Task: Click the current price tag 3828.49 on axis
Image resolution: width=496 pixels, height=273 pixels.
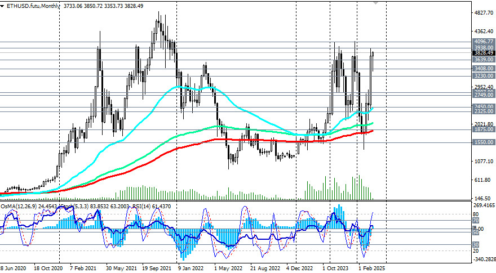Action: coord(484,53)
